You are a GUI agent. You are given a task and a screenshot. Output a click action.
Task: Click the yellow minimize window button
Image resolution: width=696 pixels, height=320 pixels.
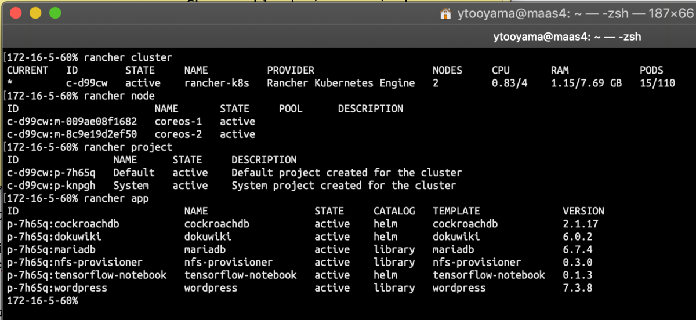coord(35,13)
